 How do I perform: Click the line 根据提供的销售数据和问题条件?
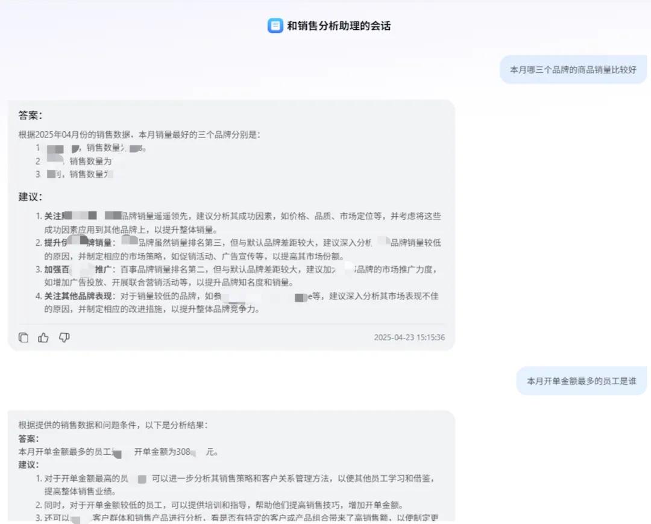(112, 425)
